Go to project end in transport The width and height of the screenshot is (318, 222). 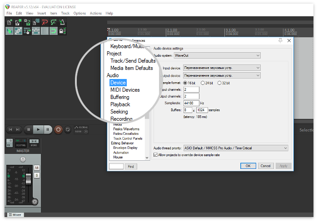18,129
